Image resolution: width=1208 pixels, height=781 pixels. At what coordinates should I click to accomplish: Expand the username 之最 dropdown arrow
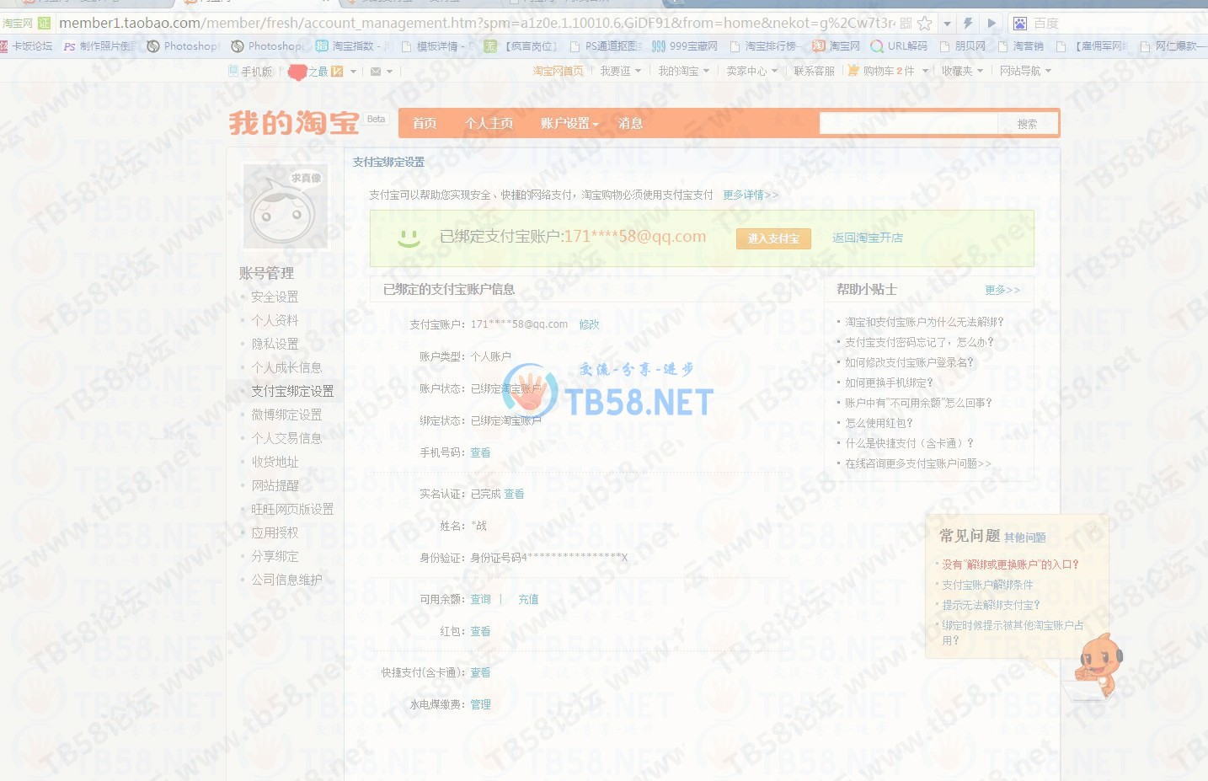(353, 72)
